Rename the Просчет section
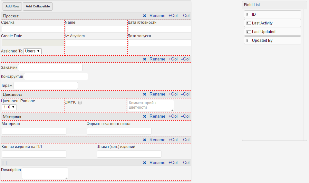The height and width of the screenshot is (183, 309). (x=157, y=15)
